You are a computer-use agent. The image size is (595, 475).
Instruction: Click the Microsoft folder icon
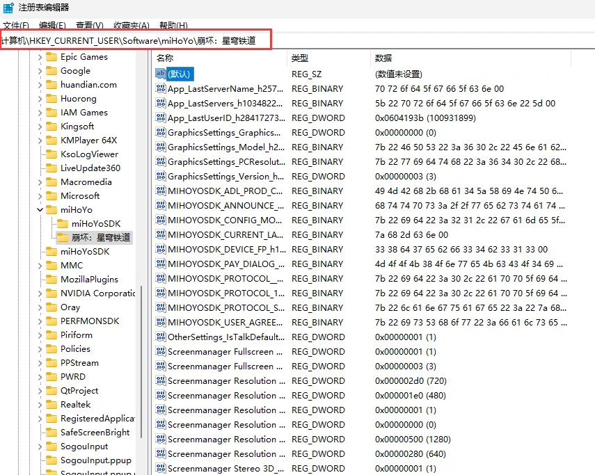point(51,196)
